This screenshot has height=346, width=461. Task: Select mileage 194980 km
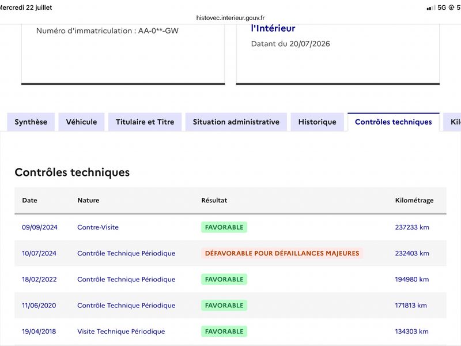click(x=412, y=279)
